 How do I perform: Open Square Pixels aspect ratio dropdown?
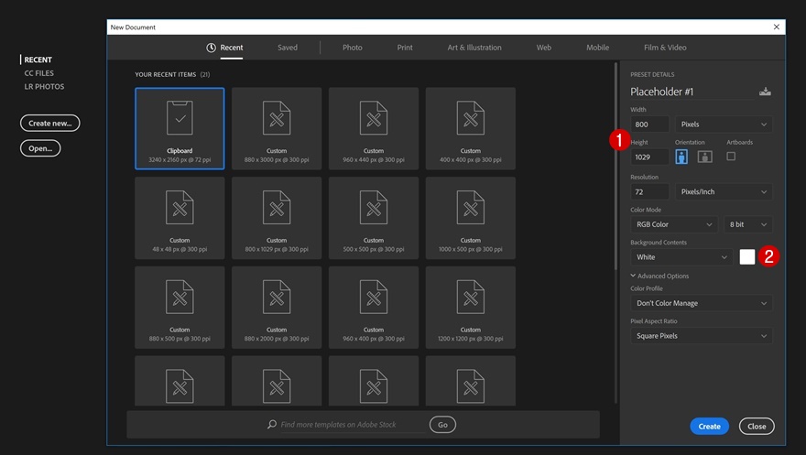(x=702, y=336)
